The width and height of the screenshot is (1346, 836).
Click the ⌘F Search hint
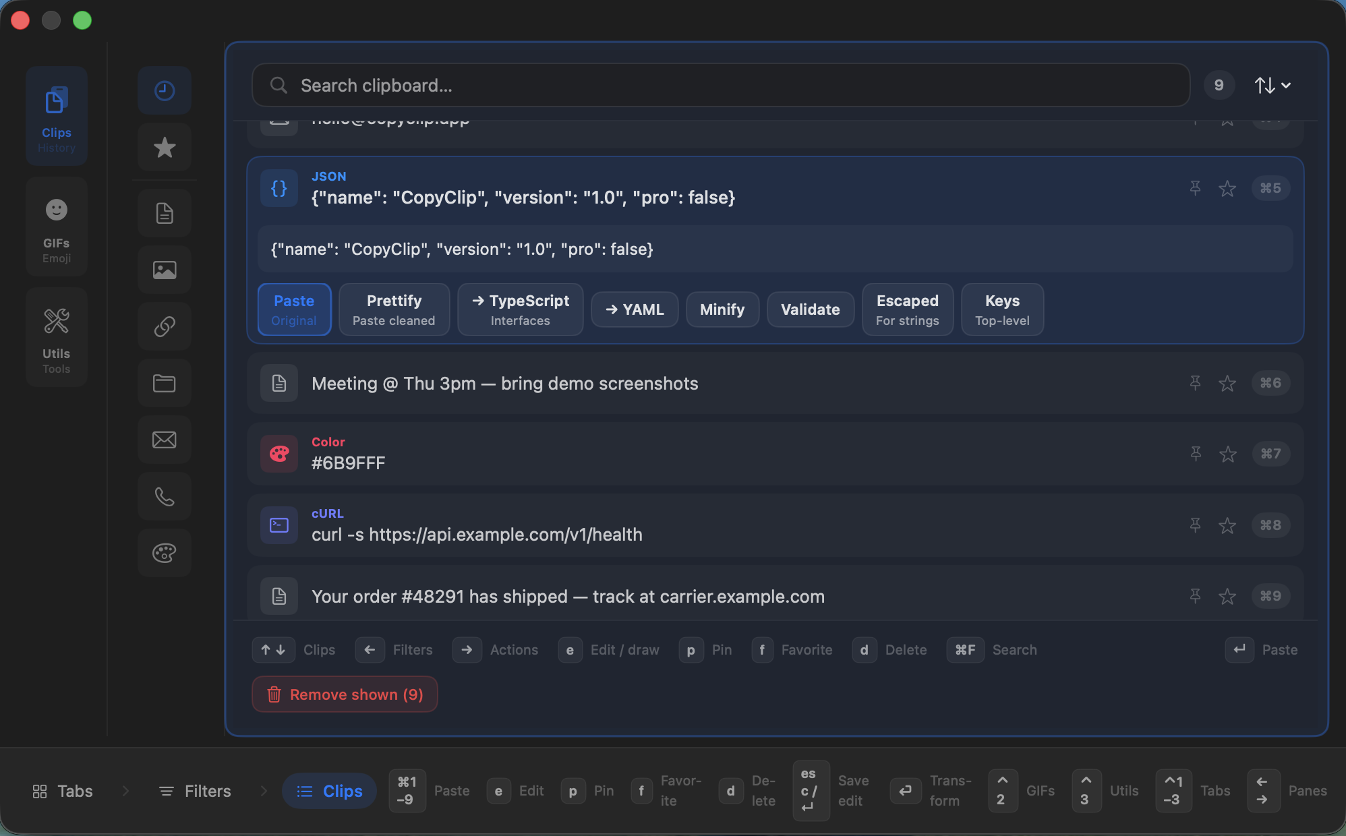[x=992, y=650]
